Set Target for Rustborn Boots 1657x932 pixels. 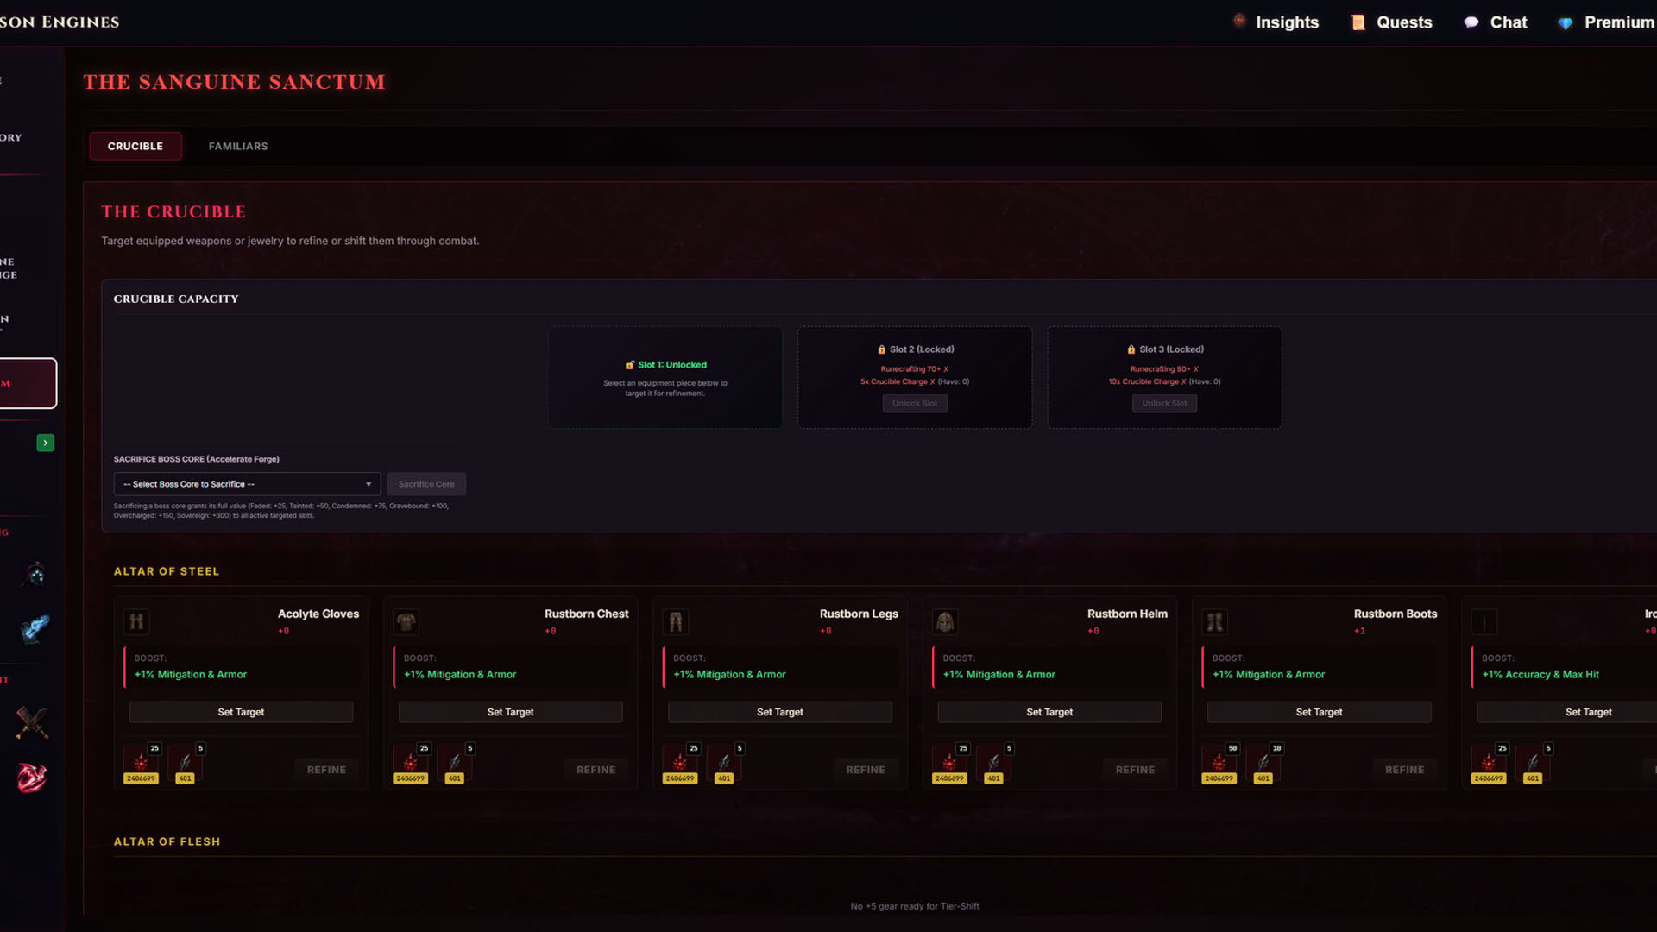[x=1319, y=712]
